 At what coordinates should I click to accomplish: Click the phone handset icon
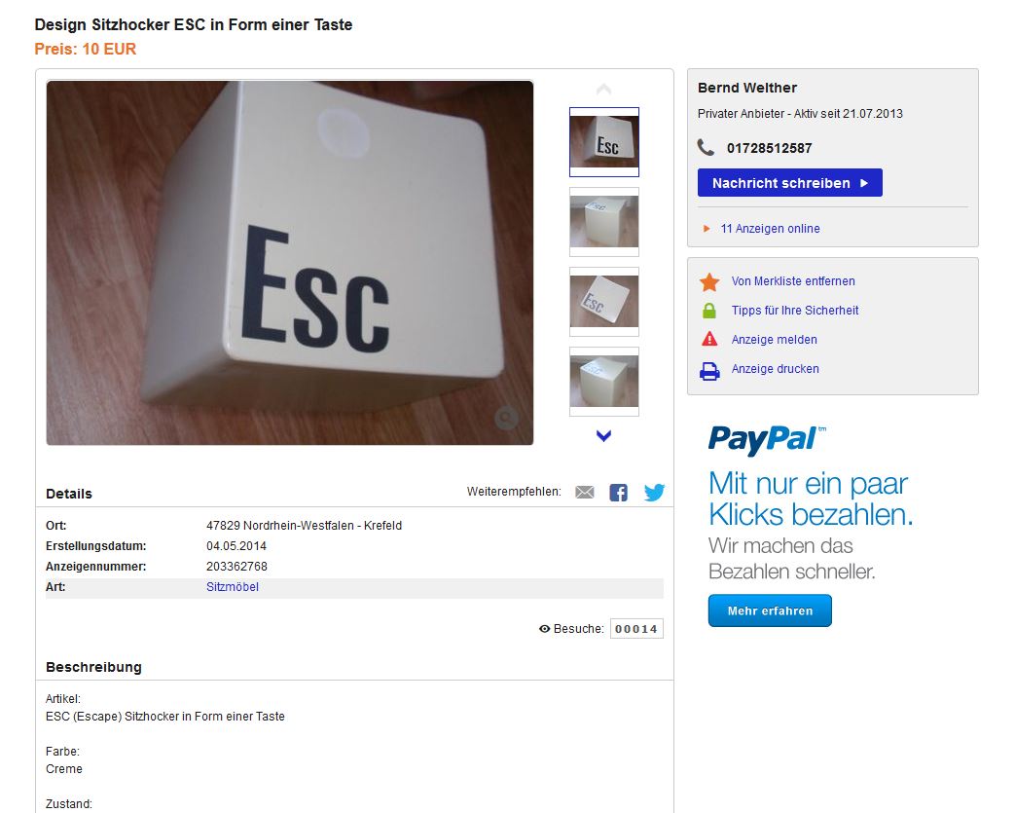706,148
